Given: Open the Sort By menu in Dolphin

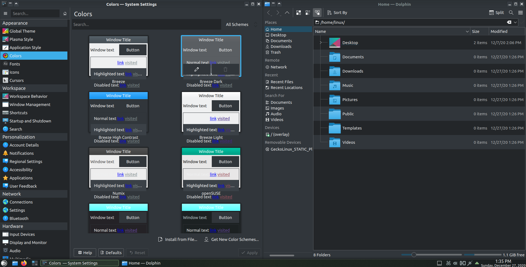Looking at the screenshot, I should point(337,13).
